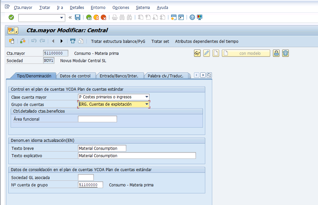Open the Palabra clv./Traduc. tab
The height and width of the screenshot is (205, 318).
[x=165, y=76]
